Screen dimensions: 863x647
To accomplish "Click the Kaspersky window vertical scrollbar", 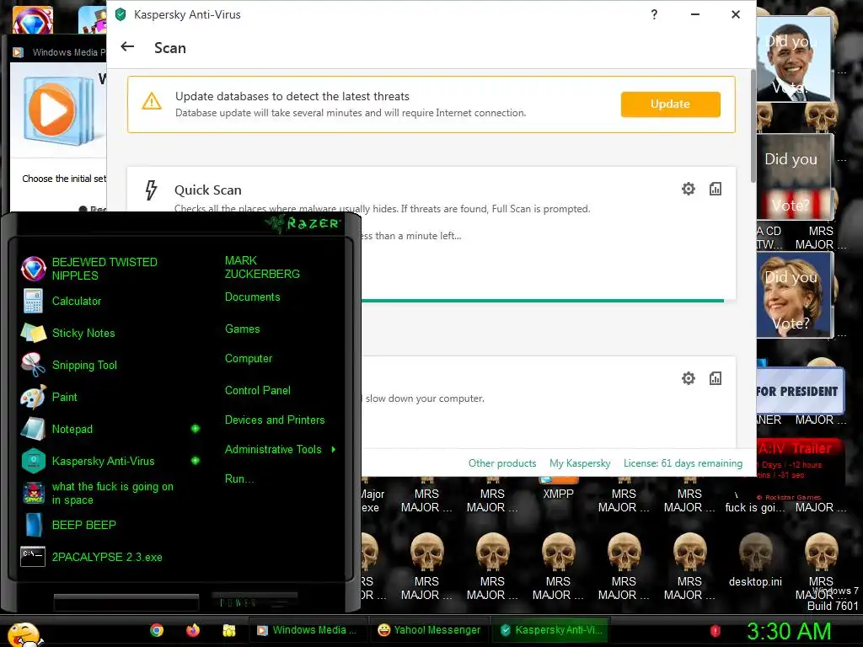I will (753, 126).
